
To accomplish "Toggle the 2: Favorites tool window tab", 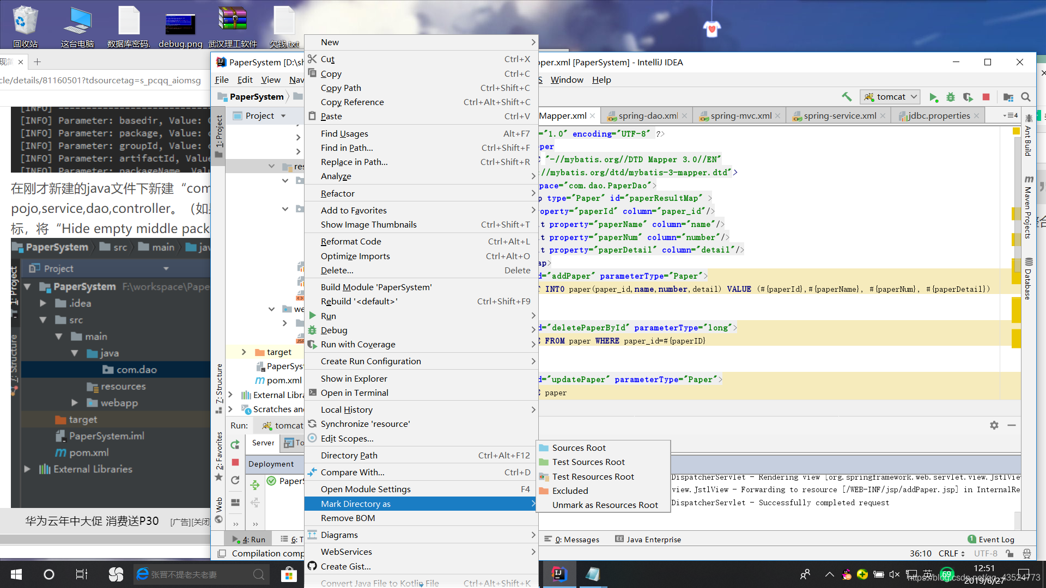I will 219,456.
